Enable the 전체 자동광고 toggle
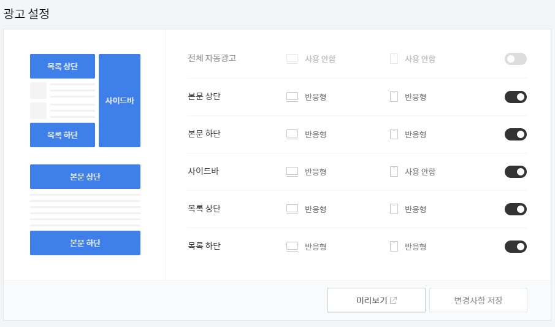Viewport: 555px width, 327px height. tap(515, 59)
